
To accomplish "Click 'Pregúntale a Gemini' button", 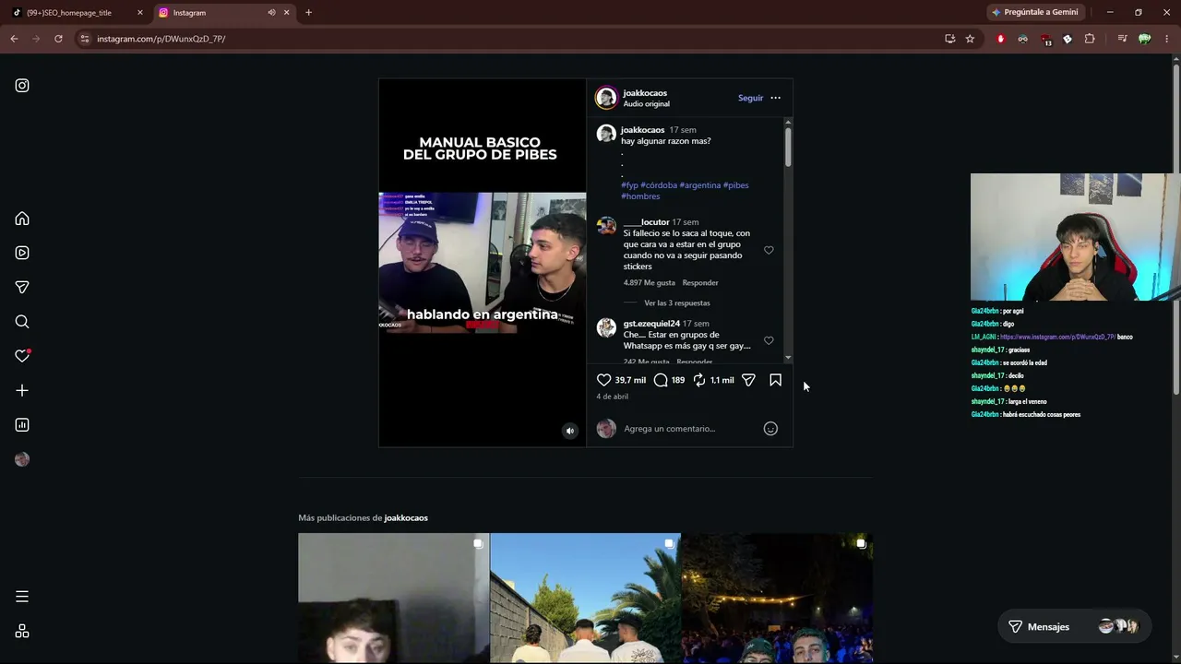I will point(1034,13).
